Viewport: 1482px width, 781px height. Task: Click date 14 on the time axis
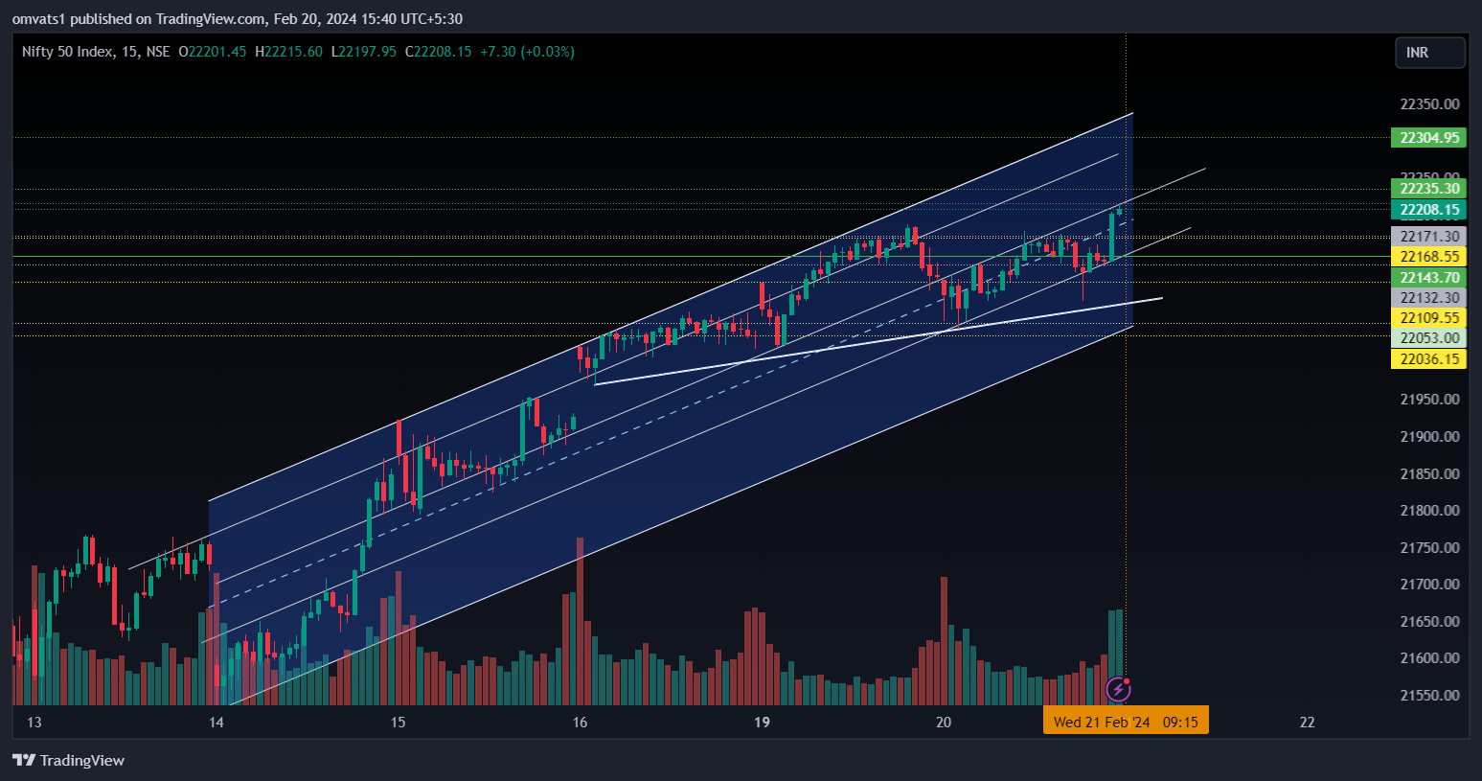click(x=217, y=723)
